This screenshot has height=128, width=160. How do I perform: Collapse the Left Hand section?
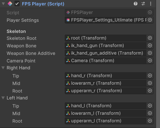(3, 98)
